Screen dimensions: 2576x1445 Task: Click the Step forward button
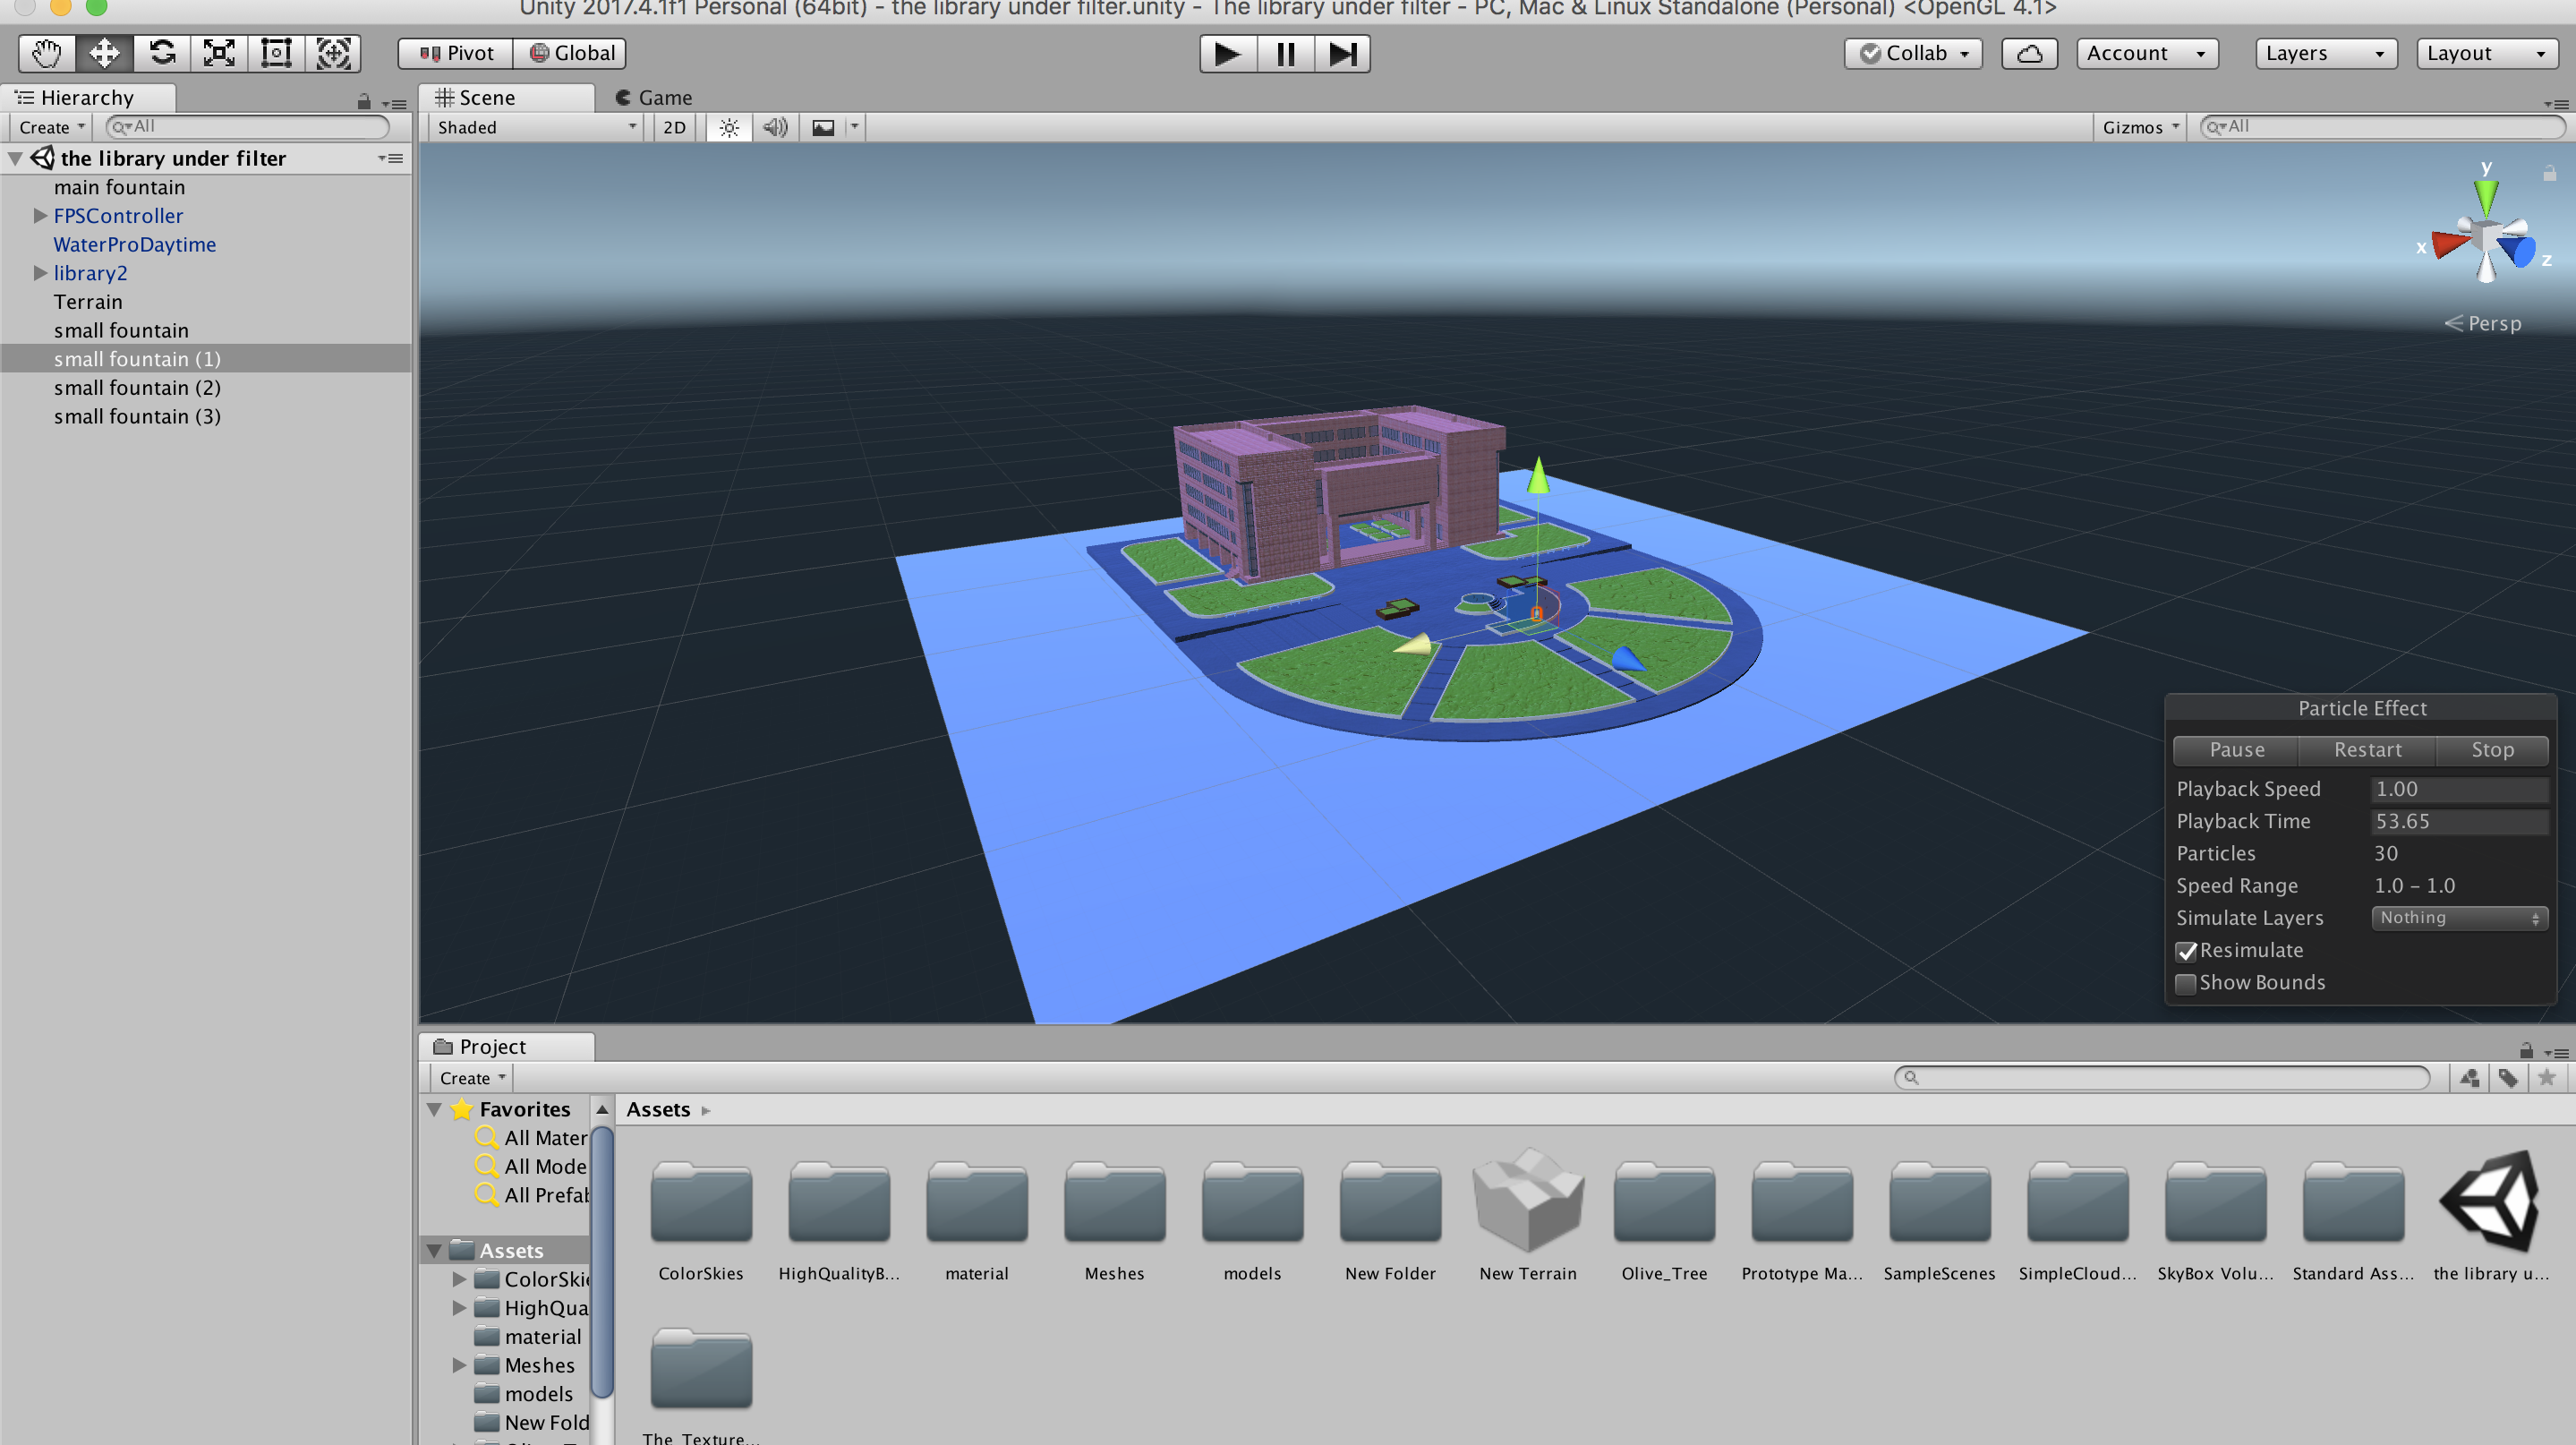coord(1342,53)
